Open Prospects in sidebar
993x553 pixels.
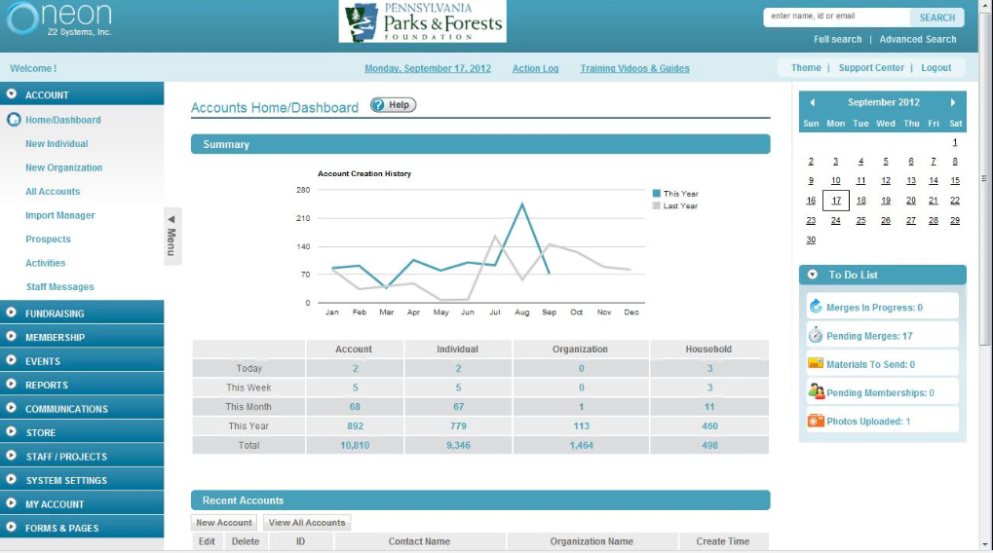48,240
